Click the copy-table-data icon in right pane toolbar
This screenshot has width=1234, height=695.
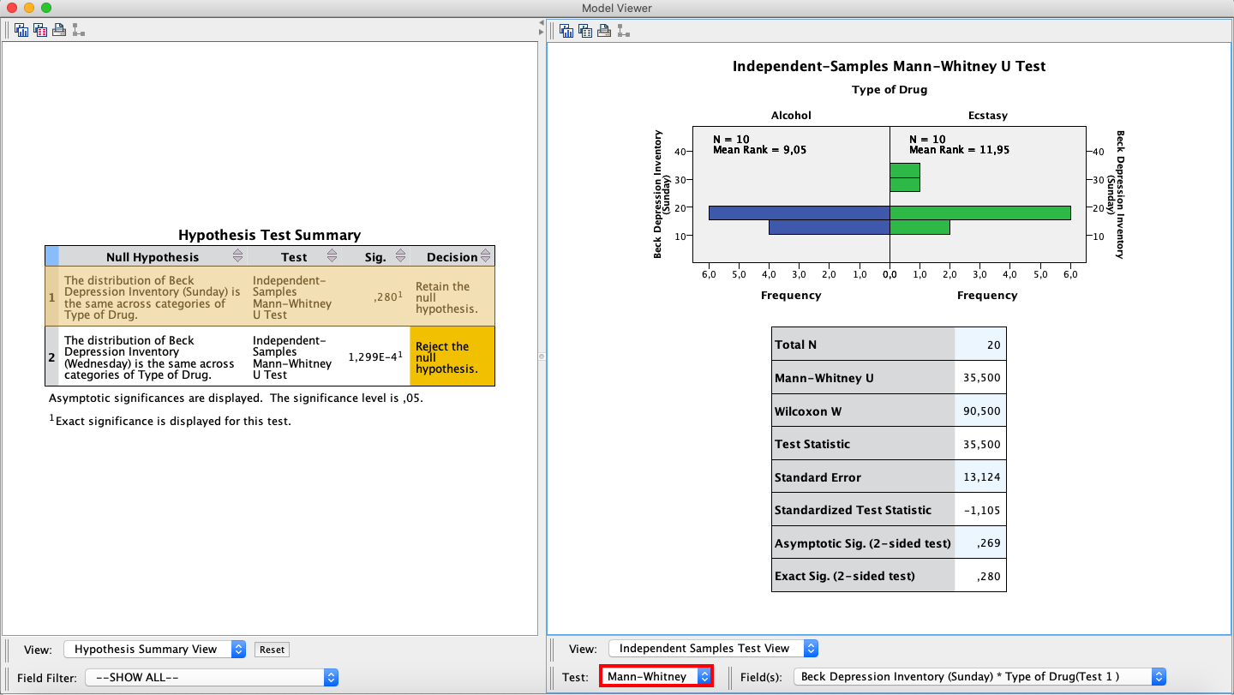point(585,31)
